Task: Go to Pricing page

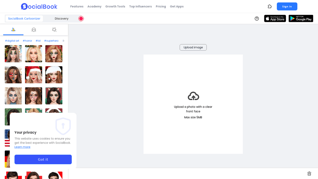Action: click(x=161, y=6)
